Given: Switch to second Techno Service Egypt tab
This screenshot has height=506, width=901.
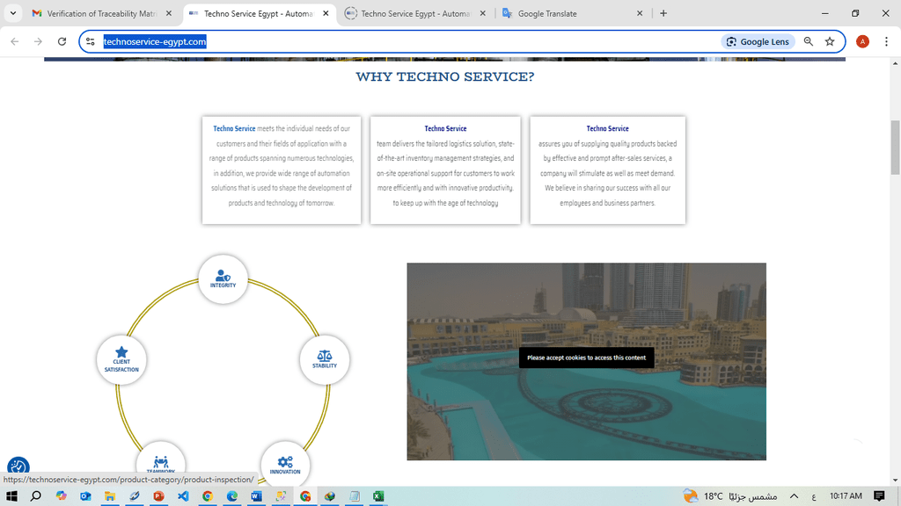Looking at the screenshot, I should (x=416, y=13).
